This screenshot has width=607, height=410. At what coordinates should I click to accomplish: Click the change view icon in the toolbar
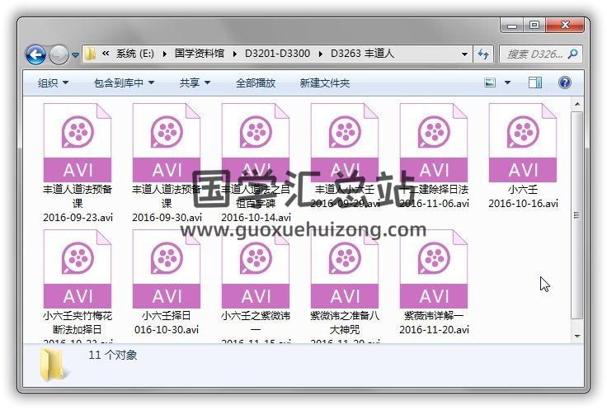tap(491, 82)
